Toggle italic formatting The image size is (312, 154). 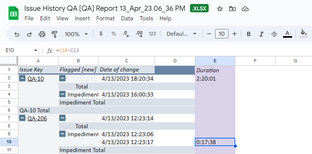click(x=261, y=34)
